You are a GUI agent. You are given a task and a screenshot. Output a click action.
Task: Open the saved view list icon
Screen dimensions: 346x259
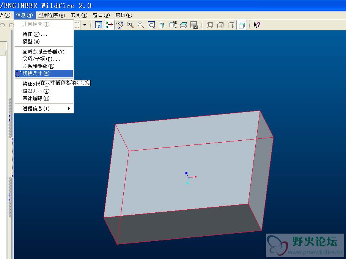[173, 25]
